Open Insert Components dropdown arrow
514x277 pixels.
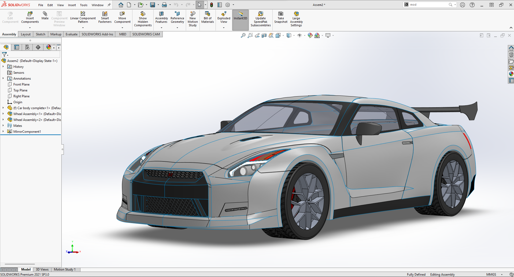click(x=30, y=28)
